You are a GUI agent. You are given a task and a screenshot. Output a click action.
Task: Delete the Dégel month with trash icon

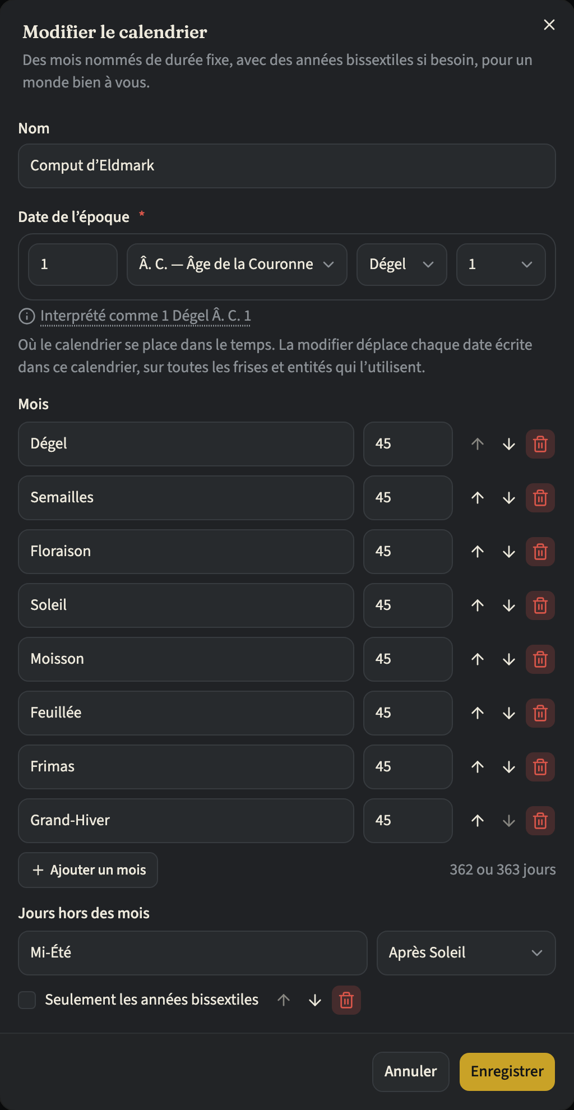(540, 444)
